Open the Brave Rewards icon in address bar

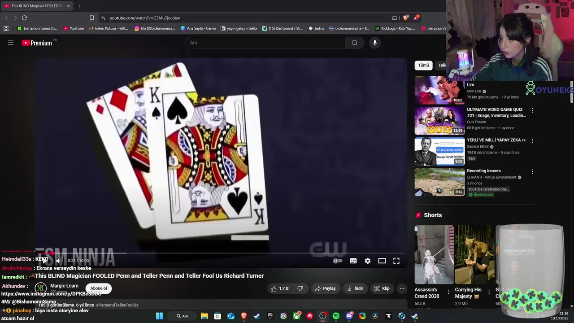pyautogui.click(x=416, y=18)
